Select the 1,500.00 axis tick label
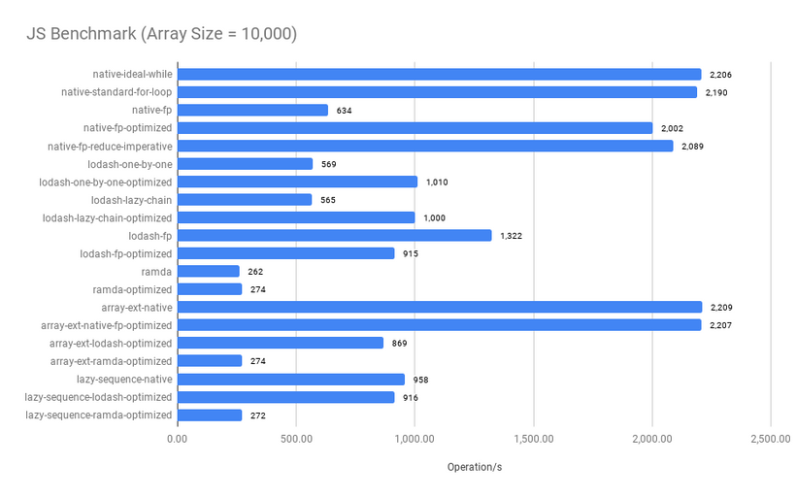This screenshot has height=498, width=796. 534,439
